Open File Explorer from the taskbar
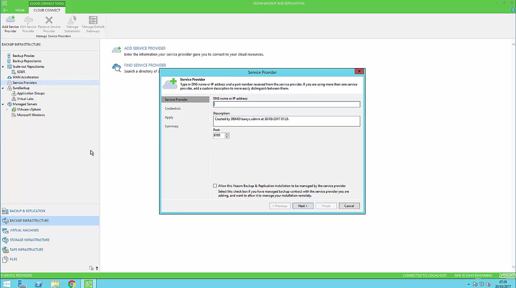 (x=55, y=284)
